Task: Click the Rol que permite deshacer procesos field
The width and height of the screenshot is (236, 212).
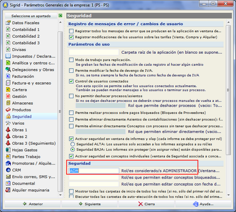Action: point(100,105)
